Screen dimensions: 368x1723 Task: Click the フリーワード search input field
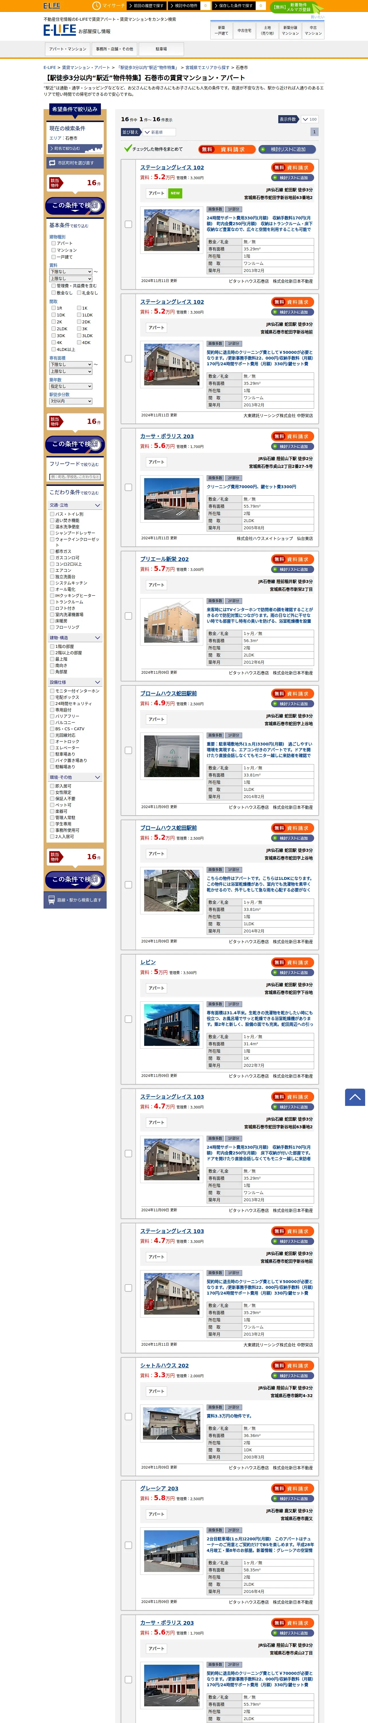pyautogui.click(x=75, y=477)
